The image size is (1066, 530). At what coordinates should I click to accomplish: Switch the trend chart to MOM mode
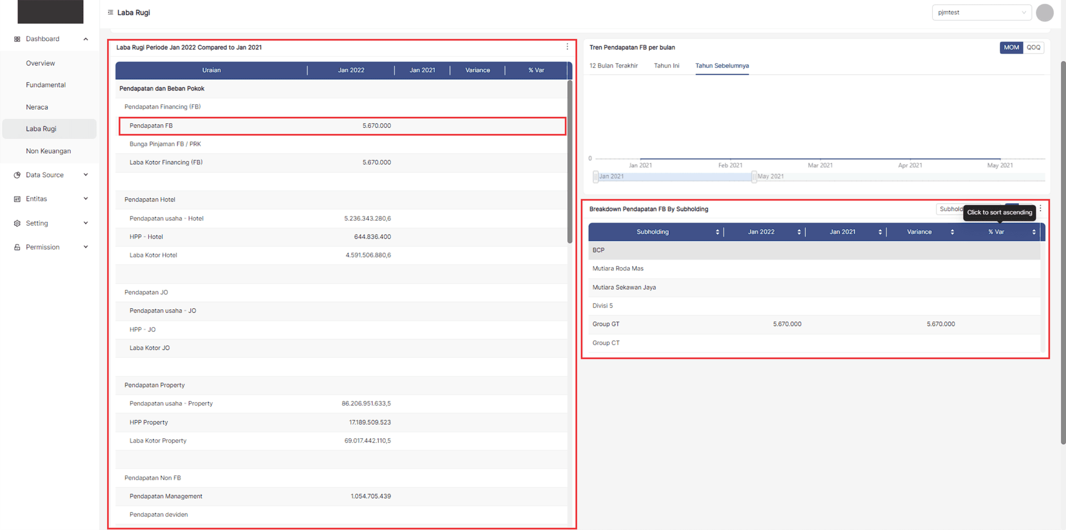pos(1011,47)
